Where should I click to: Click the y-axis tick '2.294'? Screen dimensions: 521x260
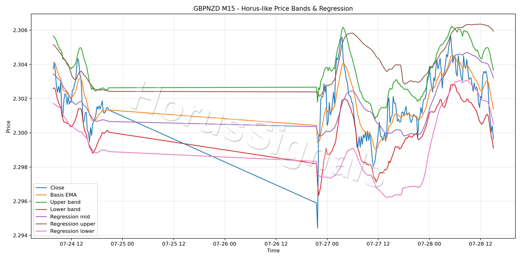coord(20,236)
